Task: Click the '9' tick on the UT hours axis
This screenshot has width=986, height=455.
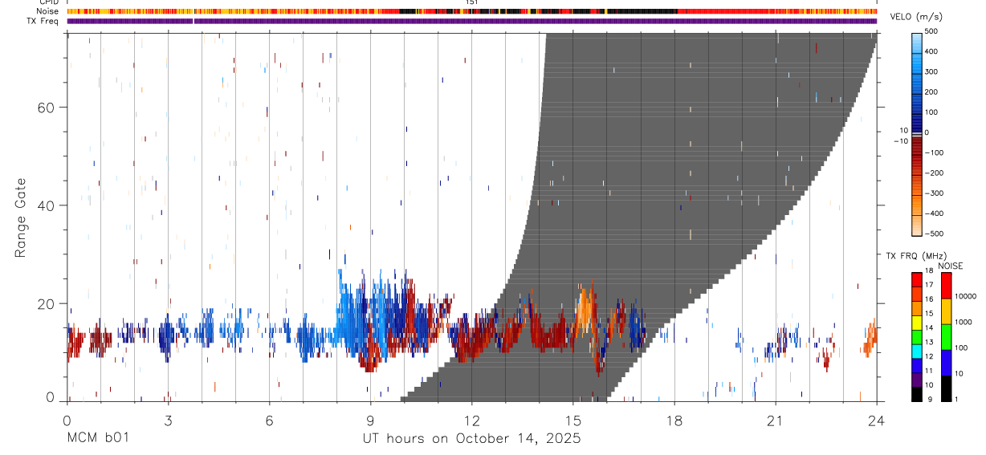Action: (370, 420)
